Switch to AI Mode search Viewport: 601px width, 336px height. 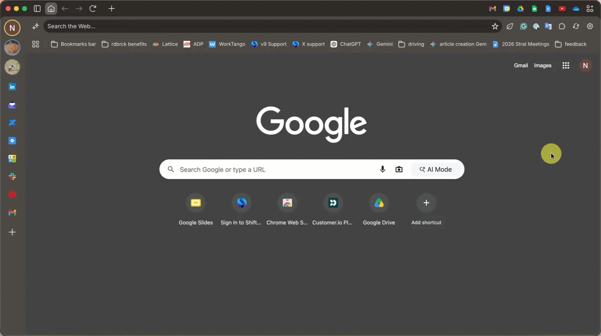(x=436, y=169)
